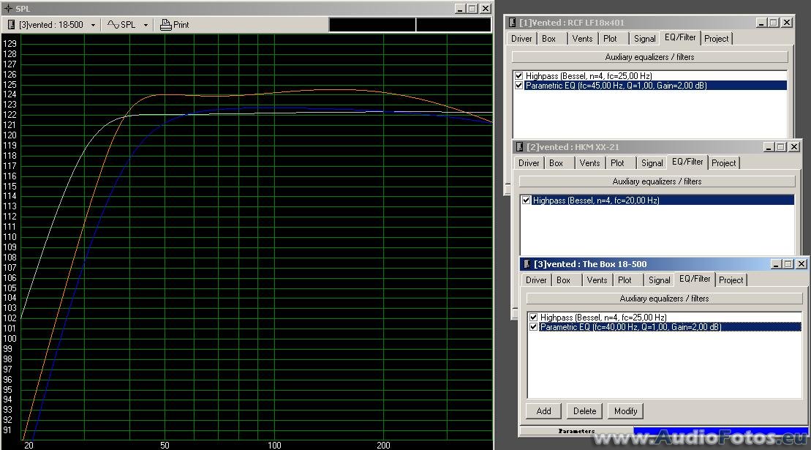Select EQ/Filter tab in RCF LF18x401 window
Screen dimensions: 811x450
(680, 37)
